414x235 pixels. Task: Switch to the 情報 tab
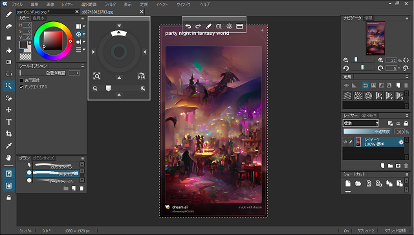click(368, 18)
